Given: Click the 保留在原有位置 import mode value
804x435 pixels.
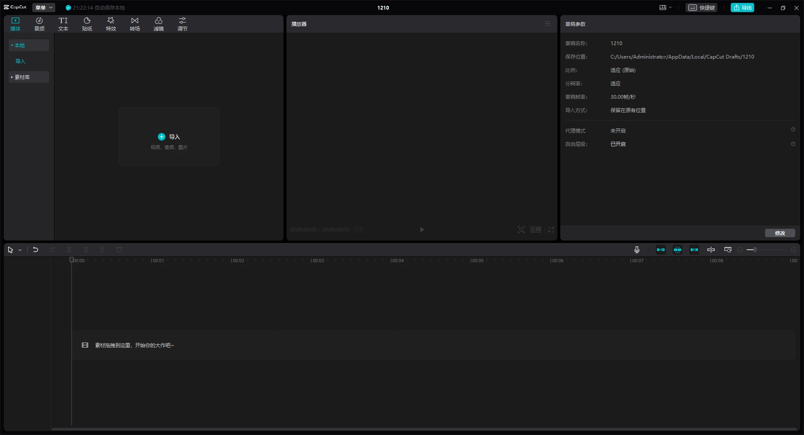Looking at the screenshot, I should pos(628,110).
